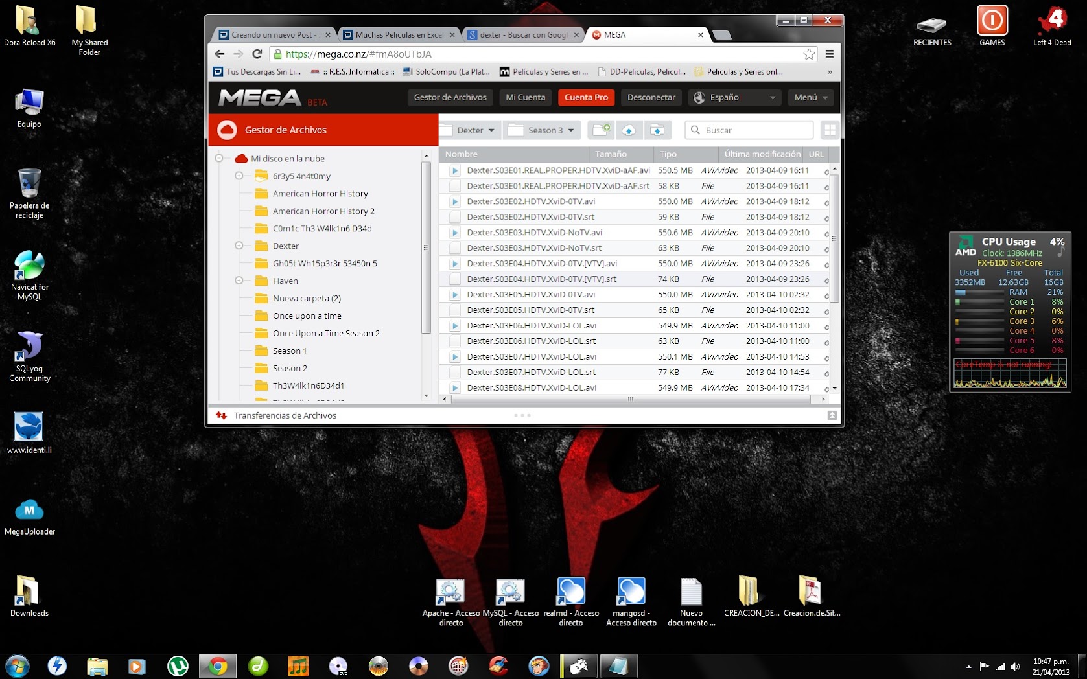Expand the Haven folder tree node
Image resolution: width=1087 pixels, height=679 pixels.
coord(239,281)
